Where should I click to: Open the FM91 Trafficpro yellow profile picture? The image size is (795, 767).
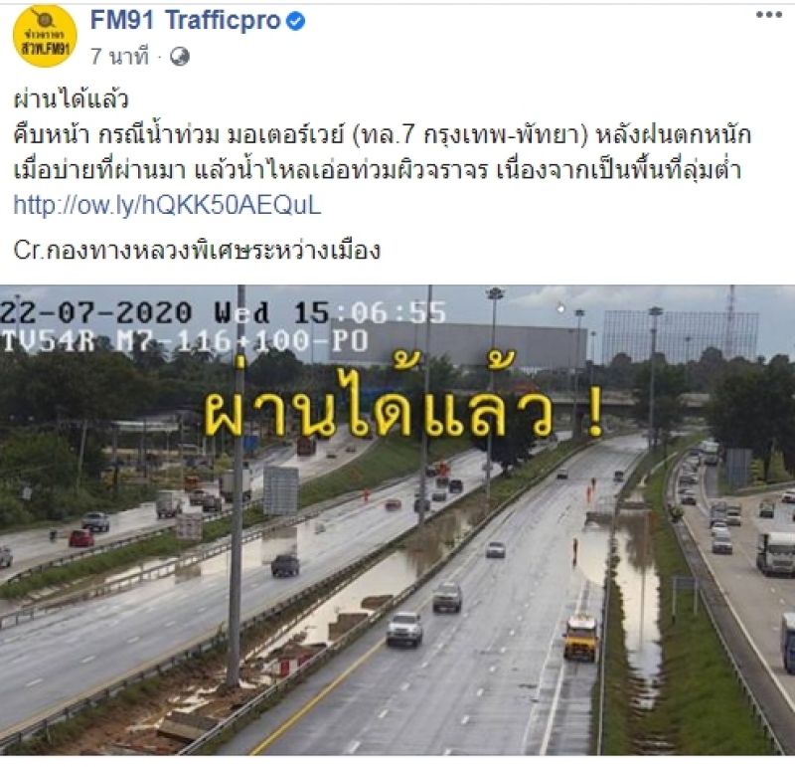[x=45, y=36]
